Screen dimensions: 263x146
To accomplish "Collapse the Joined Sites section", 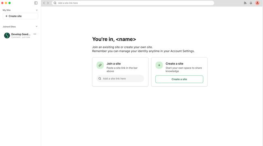I will tap(36, 27).
